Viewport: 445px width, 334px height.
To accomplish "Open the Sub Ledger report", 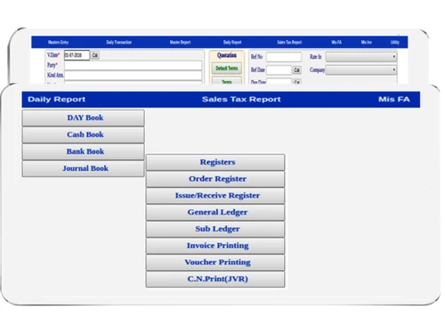I will (215, 229).
